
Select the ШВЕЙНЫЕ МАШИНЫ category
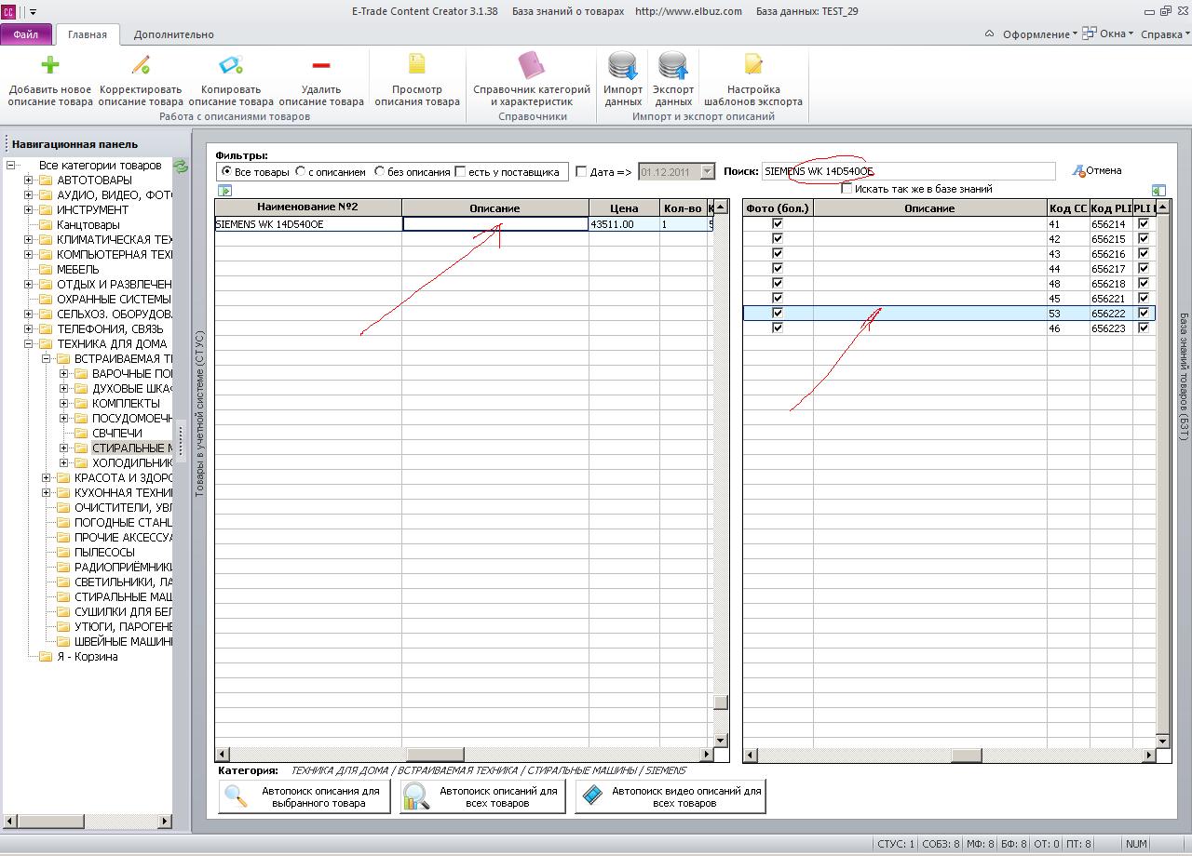(123, 642)
